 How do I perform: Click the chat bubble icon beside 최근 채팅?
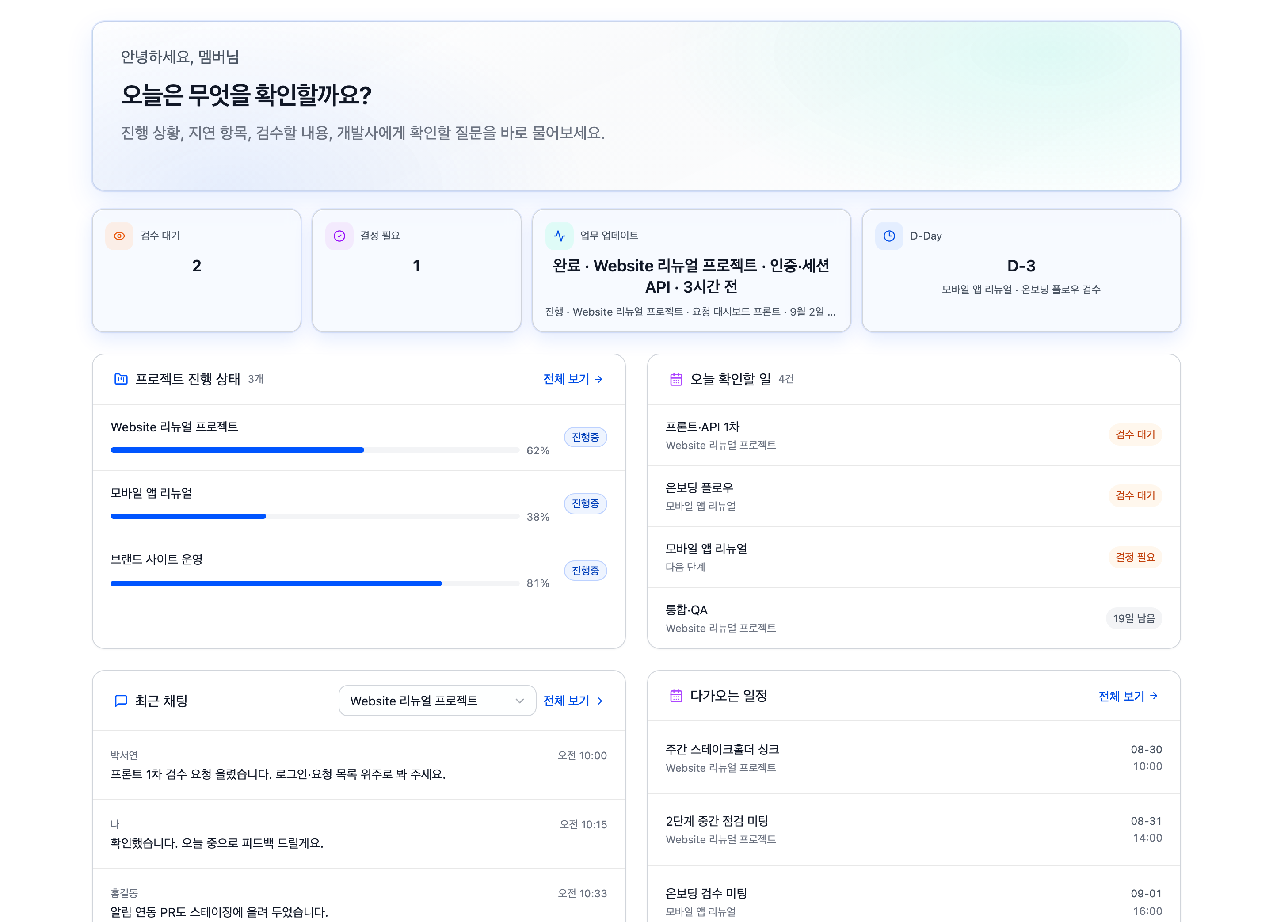point(121,700)
